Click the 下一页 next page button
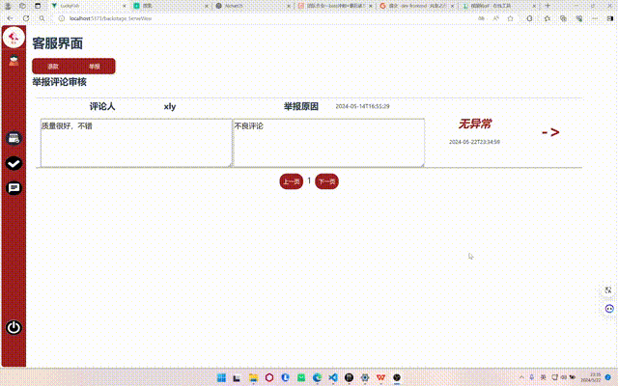 (x=326, y=181)
